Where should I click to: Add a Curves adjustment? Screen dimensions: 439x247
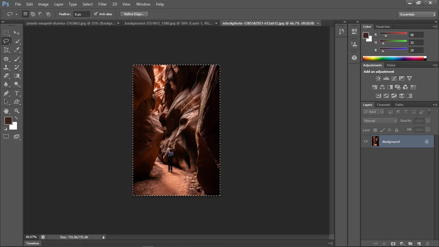394,79
